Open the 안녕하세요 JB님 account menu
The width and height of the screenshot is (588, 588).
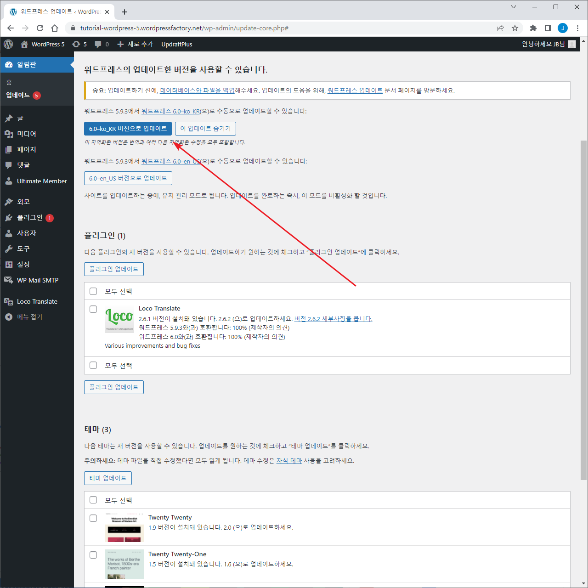pos(549,44)
